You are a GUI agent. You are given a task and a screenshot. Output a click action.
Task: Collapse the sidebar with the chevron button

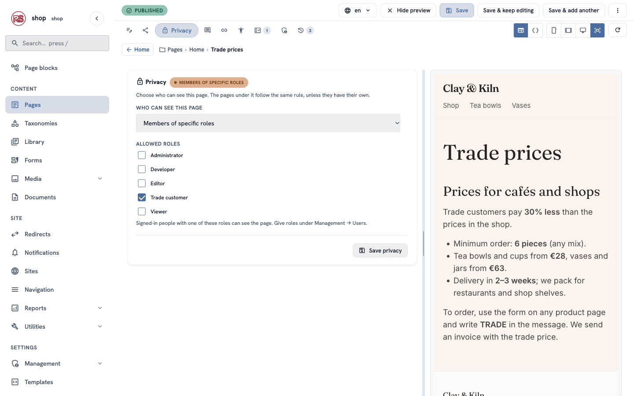click(97, 18)
